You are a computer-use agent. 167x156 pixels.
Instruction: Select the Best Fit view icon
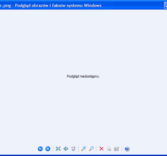point(58,149)
